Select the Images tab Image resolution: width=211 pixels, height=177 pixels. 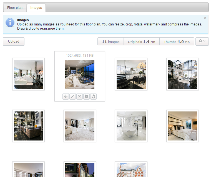point(36,8)
